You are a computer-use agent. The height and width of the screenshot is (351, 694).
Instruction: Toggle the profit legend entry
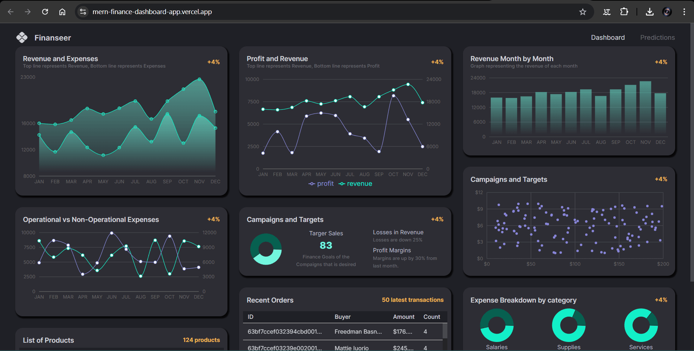click(321, 184)
